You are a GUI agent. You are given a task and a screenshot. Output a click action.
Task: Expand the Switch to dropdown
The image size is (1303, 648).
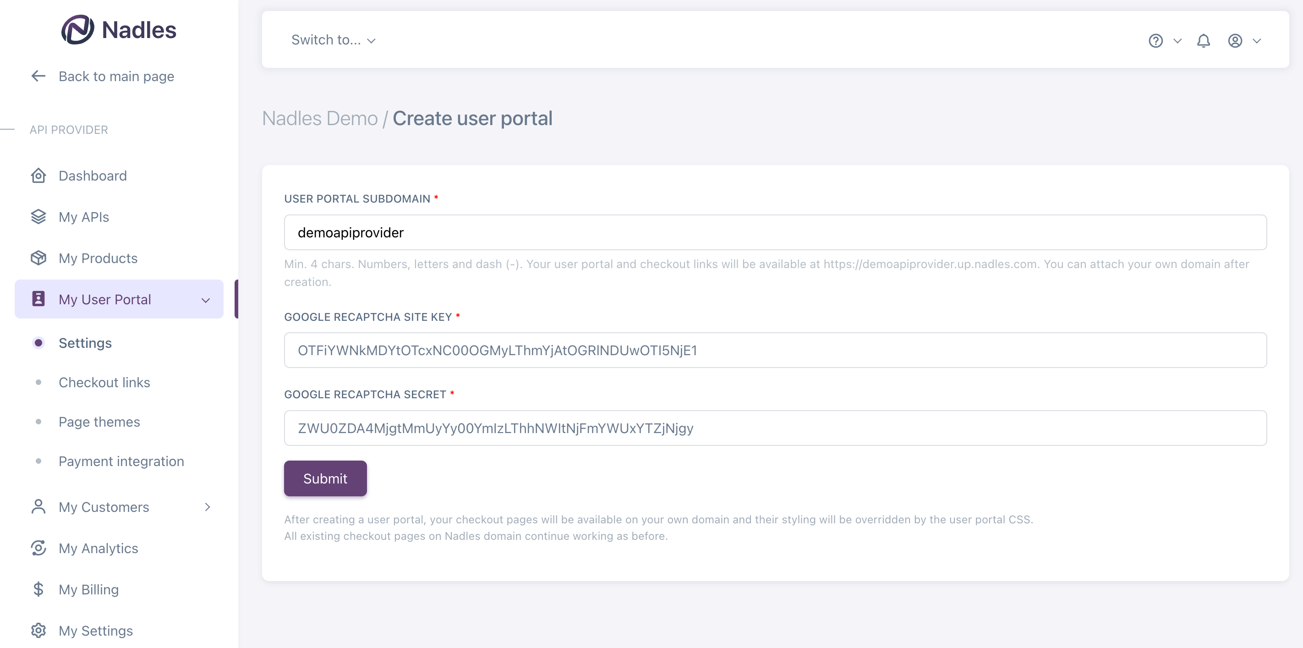click(x=334, y=40)
